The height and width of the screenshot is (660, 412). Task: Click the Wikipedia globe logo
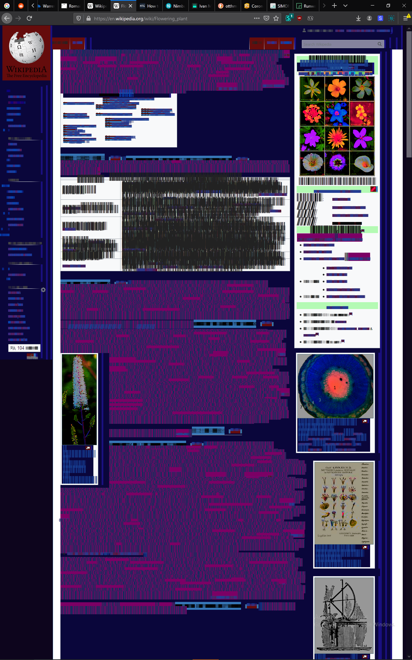[26, 53]
